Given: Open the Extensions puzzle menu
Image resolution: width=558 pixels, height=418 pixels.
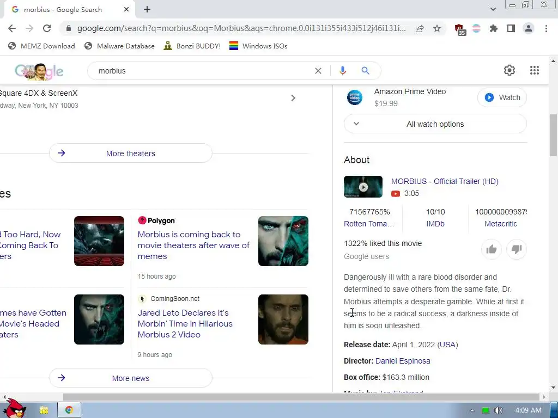Looking at the screenshot, I should coord(494,28).
